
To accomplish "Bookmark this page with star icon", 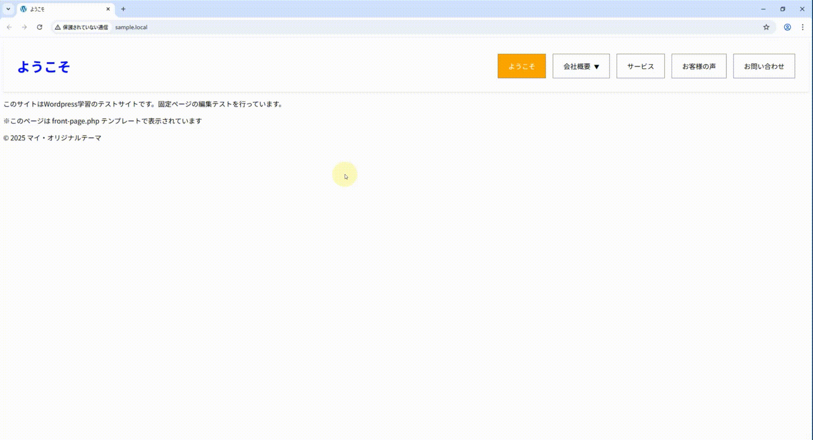I will pos(766,27).
